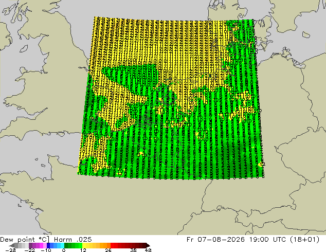The height and width of the screenshot is (252, 326).
Task: Click the cyan legend swatch just below 0
Action: pyautogui.click(x=62, y=245)
